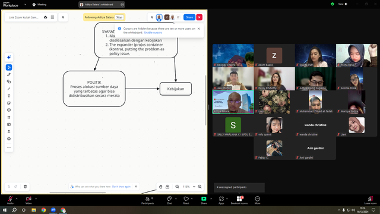Open the whiteboard pages list icon
The height and width of the screenshot is (214, 380).
coord(52,17)
